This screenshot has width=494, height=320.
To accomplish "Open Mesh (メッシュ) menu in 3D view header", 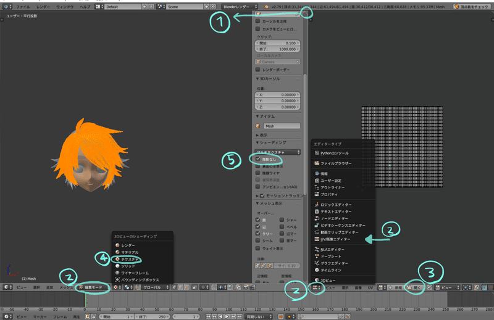I will [x=66, y=287].
